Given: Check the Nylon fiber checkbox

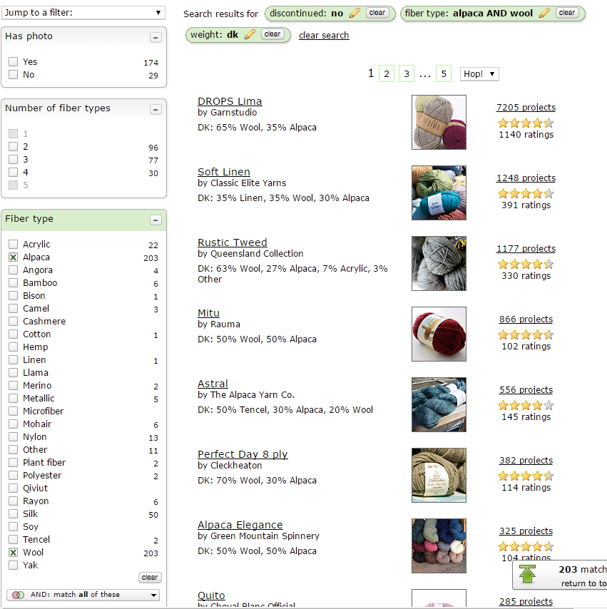Looking at the screenshot, I should pyautogui.click(x=14, y=437).
